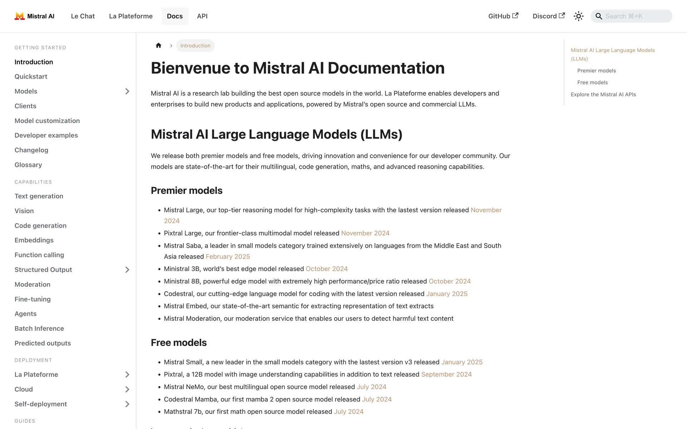Open the February 2025 release link

click(x=228, y=256)
